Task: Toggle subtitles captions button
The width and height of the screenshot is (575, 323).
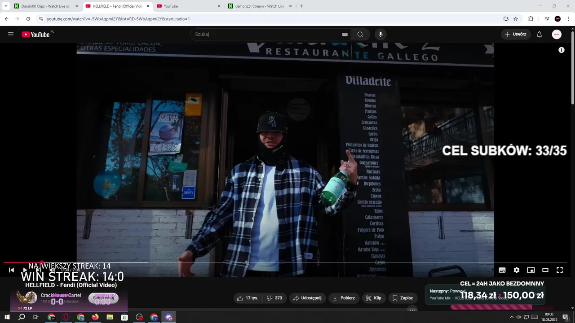Action: pyautogui.click(x=502, y=270)
